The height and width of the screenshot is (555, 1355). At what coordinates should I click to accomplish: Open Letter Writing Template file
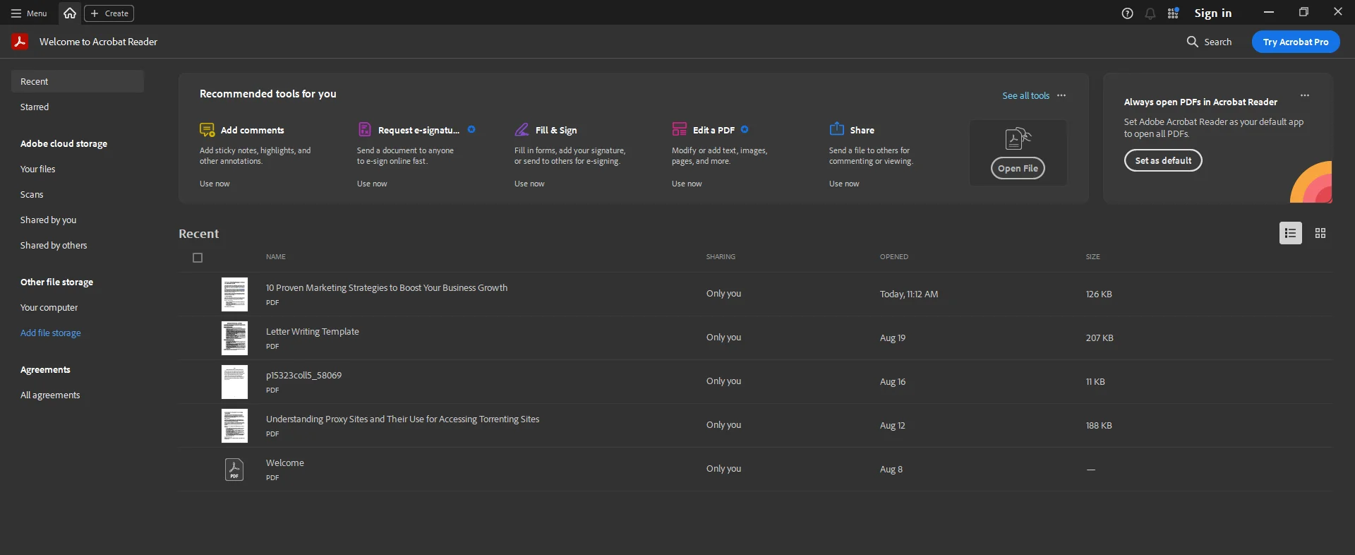[313, 331]
